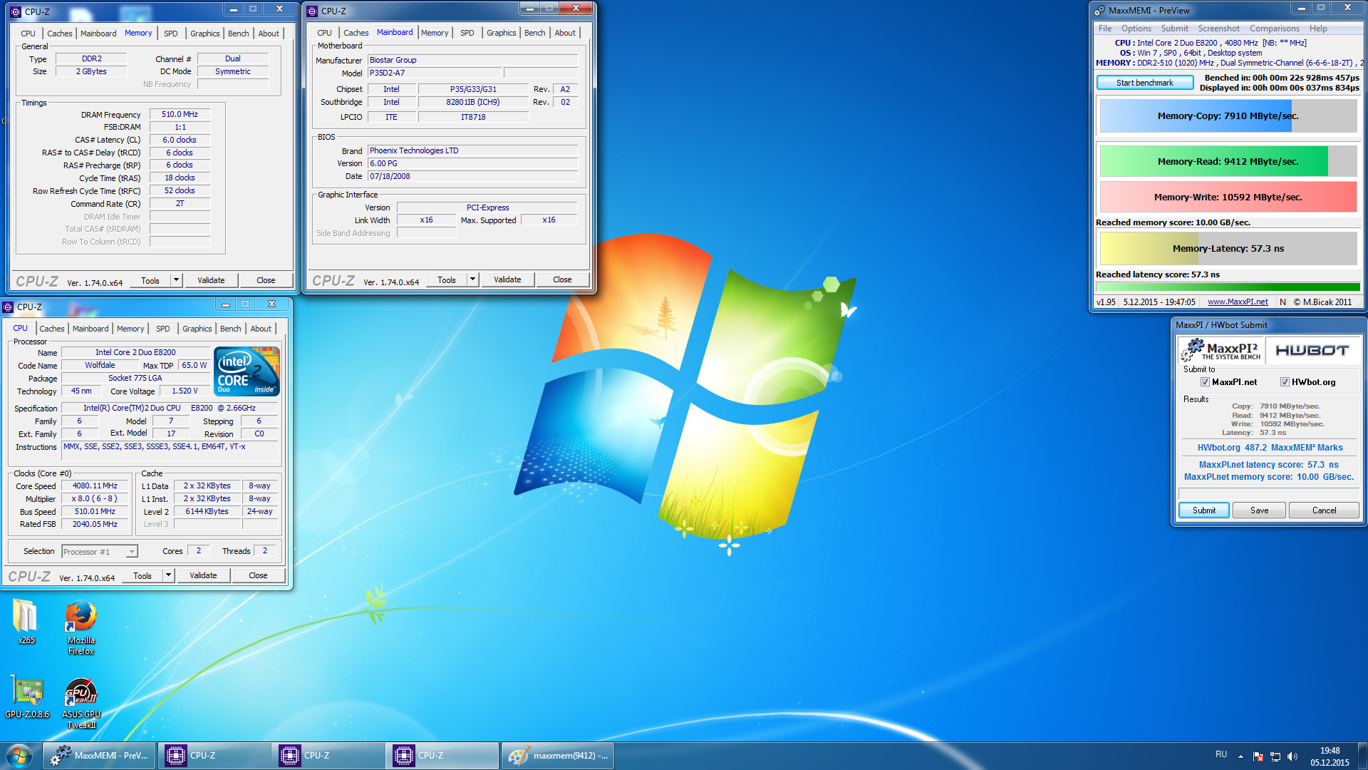Image resolution: width=1368 pixels, height=770 pixels.
Task: Open the Submit menu in MaxxMEMI
Action: 1174,29
